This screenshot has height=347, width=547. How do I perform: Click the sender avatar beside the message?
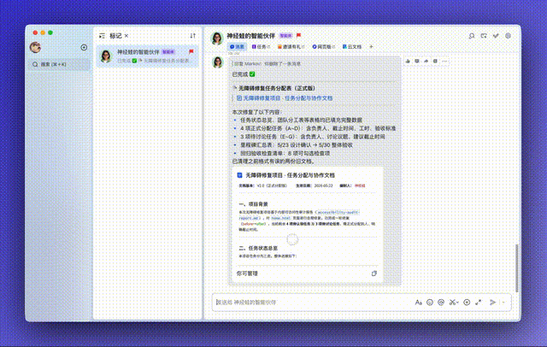[218, 62]
